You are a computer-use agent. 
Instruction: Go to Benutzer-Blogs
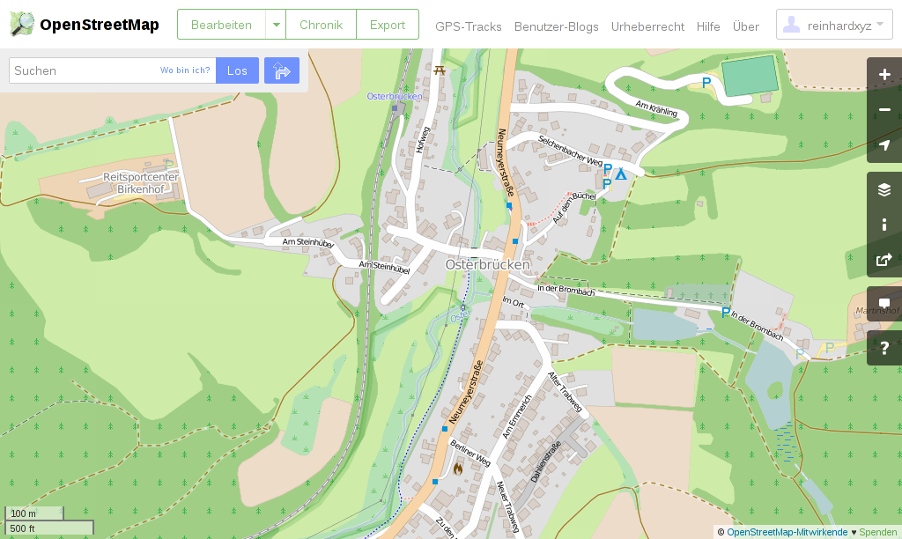[x=556, y=26]
